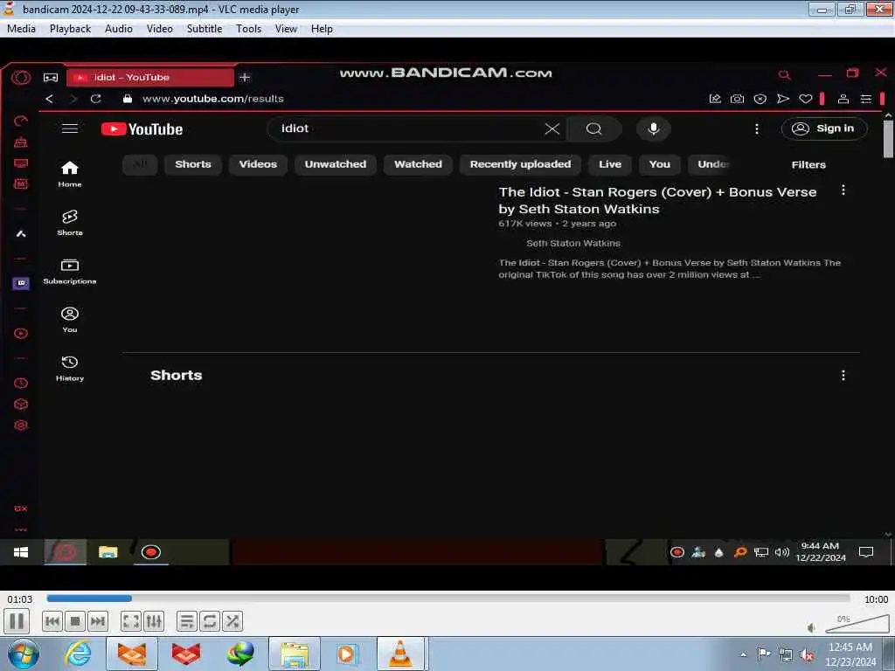Open the Audio menu
This screenshot has height=671, width=895.
point(119,29)
